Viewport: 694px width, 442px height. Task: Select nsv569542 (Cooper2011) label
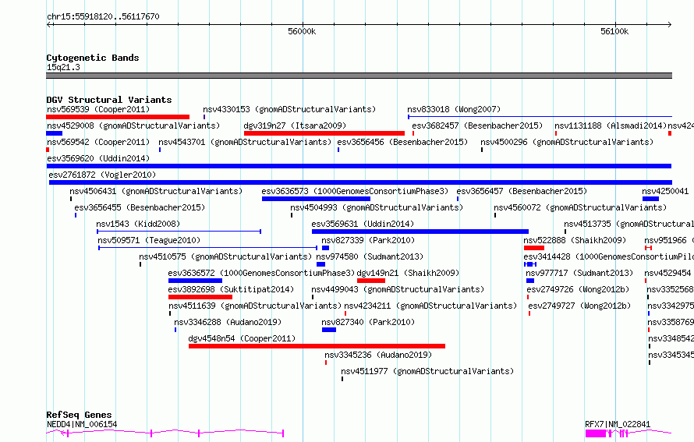coord(98,142)
